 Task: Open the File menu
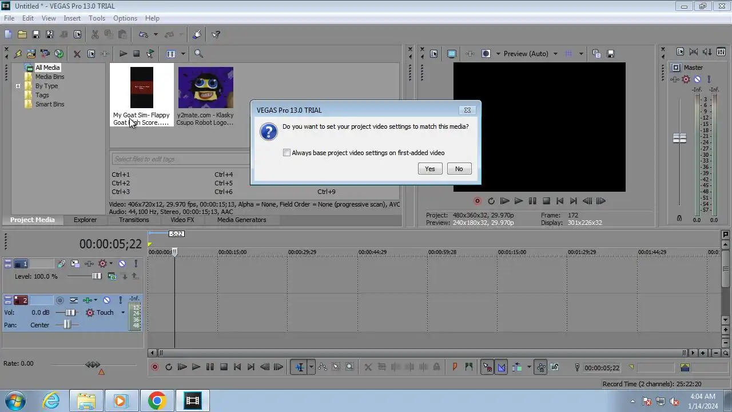[9, 18]
